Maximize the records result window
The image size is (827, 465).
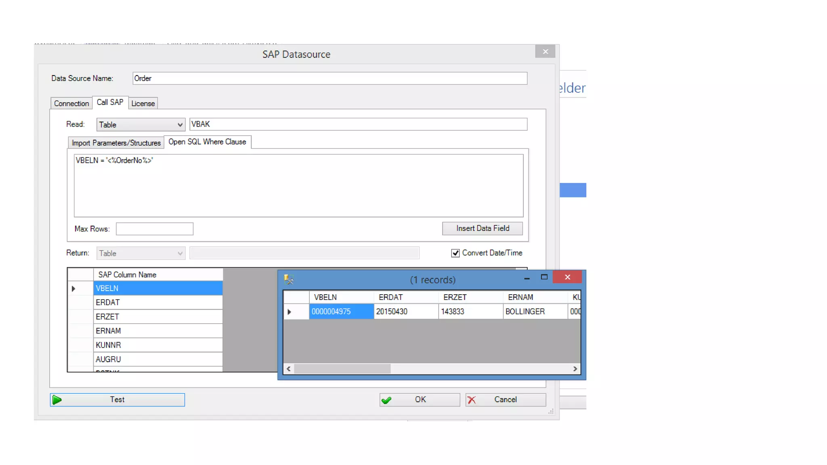point(544,277)
